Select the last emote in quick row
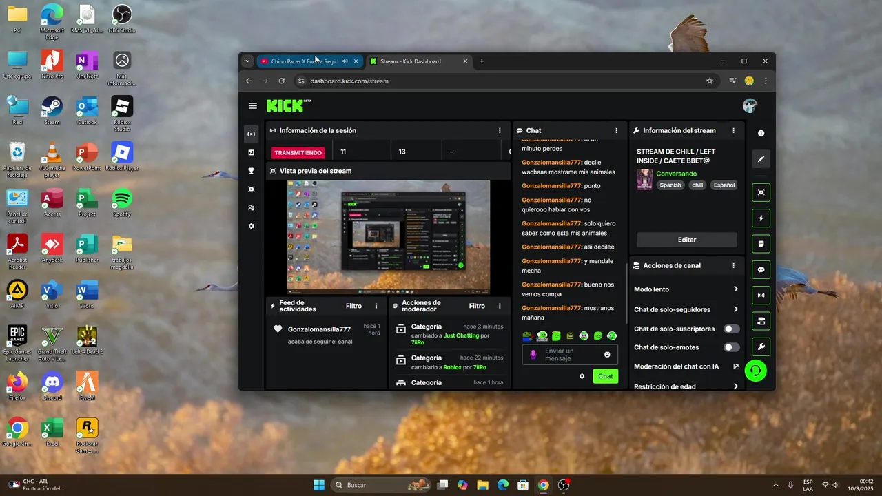The width and height of the screenshot is (882, 496). coord(612,335)
